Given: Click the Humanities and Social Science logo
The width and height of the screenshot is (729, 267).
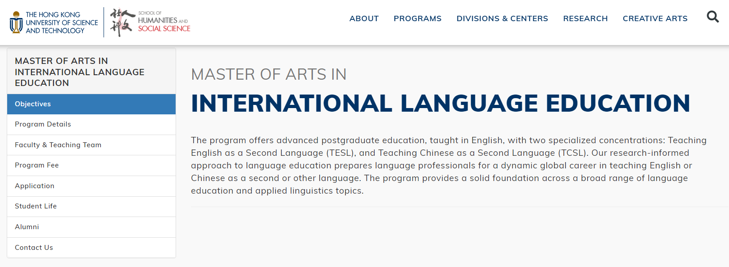Looking at the screenshot, I should coord(150,22).
